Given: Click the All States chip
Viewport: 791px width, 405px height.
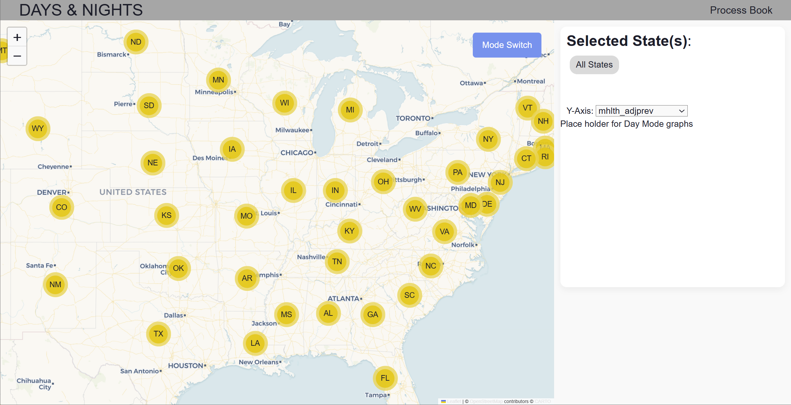Looking at the screenshot, I should (x=594, y=65).
